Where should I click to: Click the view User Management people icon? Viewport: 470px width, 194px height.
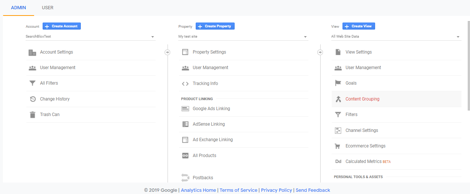click(338, 68)
